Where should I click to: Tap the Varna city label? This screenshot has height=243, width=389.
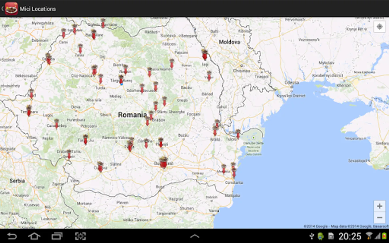click(214, 210)
